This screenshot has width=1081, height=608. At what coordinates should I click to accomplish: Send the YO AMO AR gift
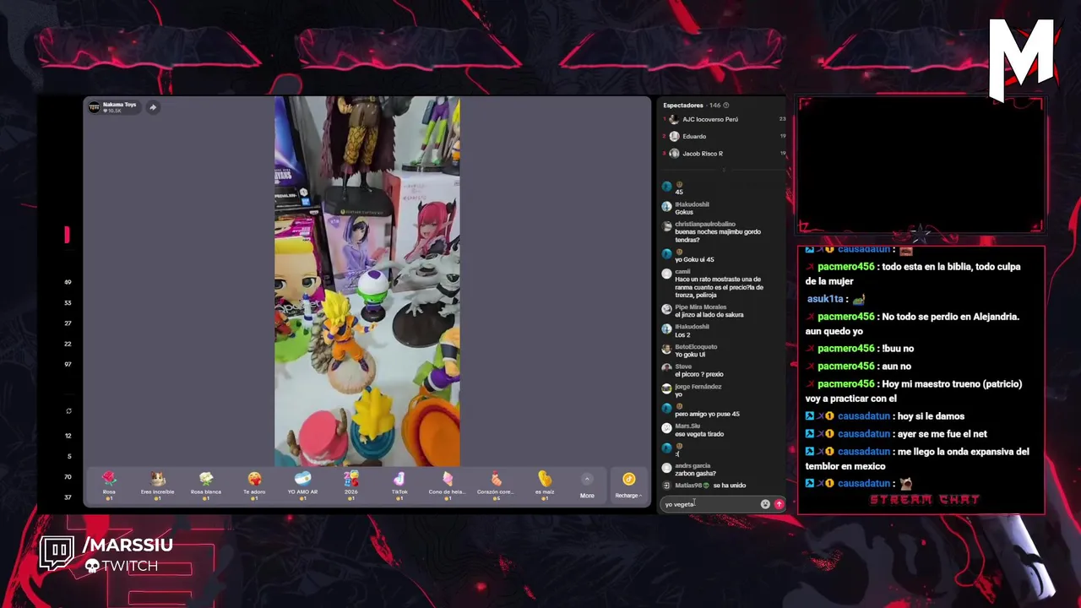coord(302,485)
